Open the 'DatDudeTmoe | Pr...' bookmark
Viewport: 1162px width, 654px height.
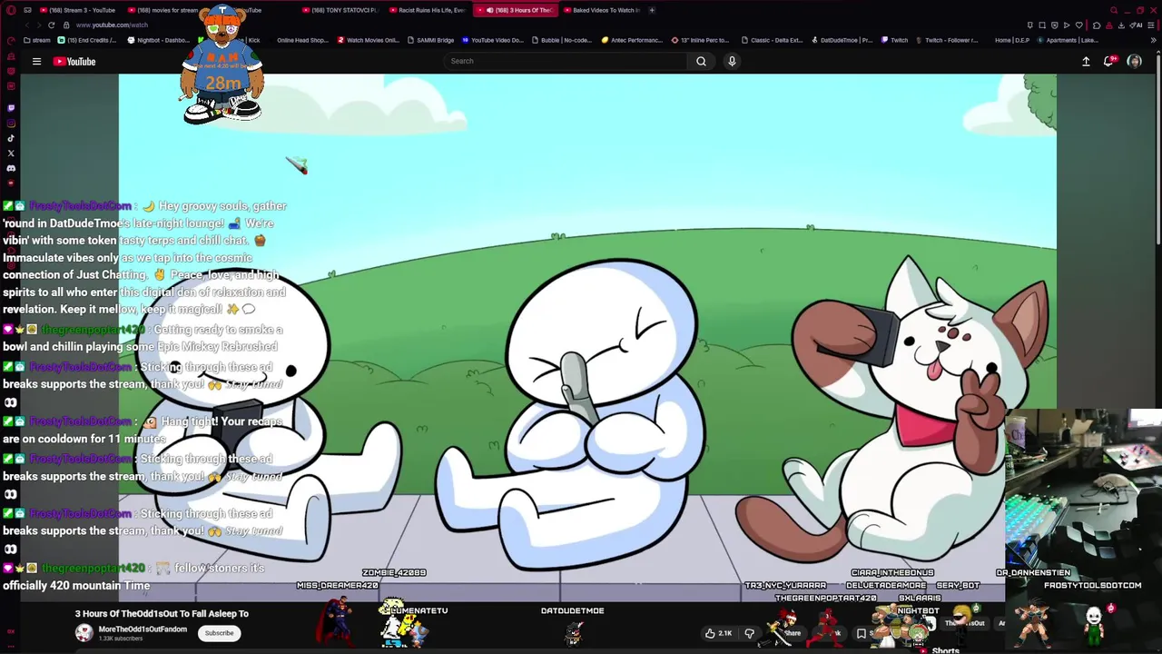coord(842,40)
